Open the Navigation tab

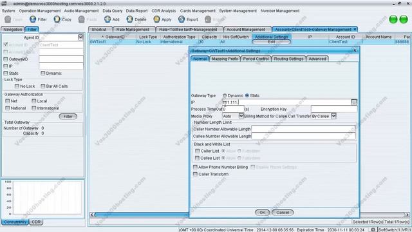[13, 29]
